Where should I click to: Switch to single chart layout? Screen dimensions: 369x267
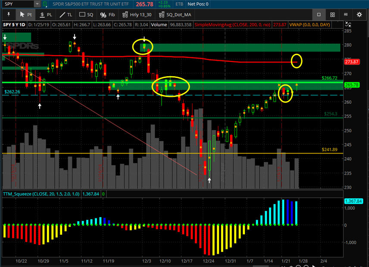319,14
